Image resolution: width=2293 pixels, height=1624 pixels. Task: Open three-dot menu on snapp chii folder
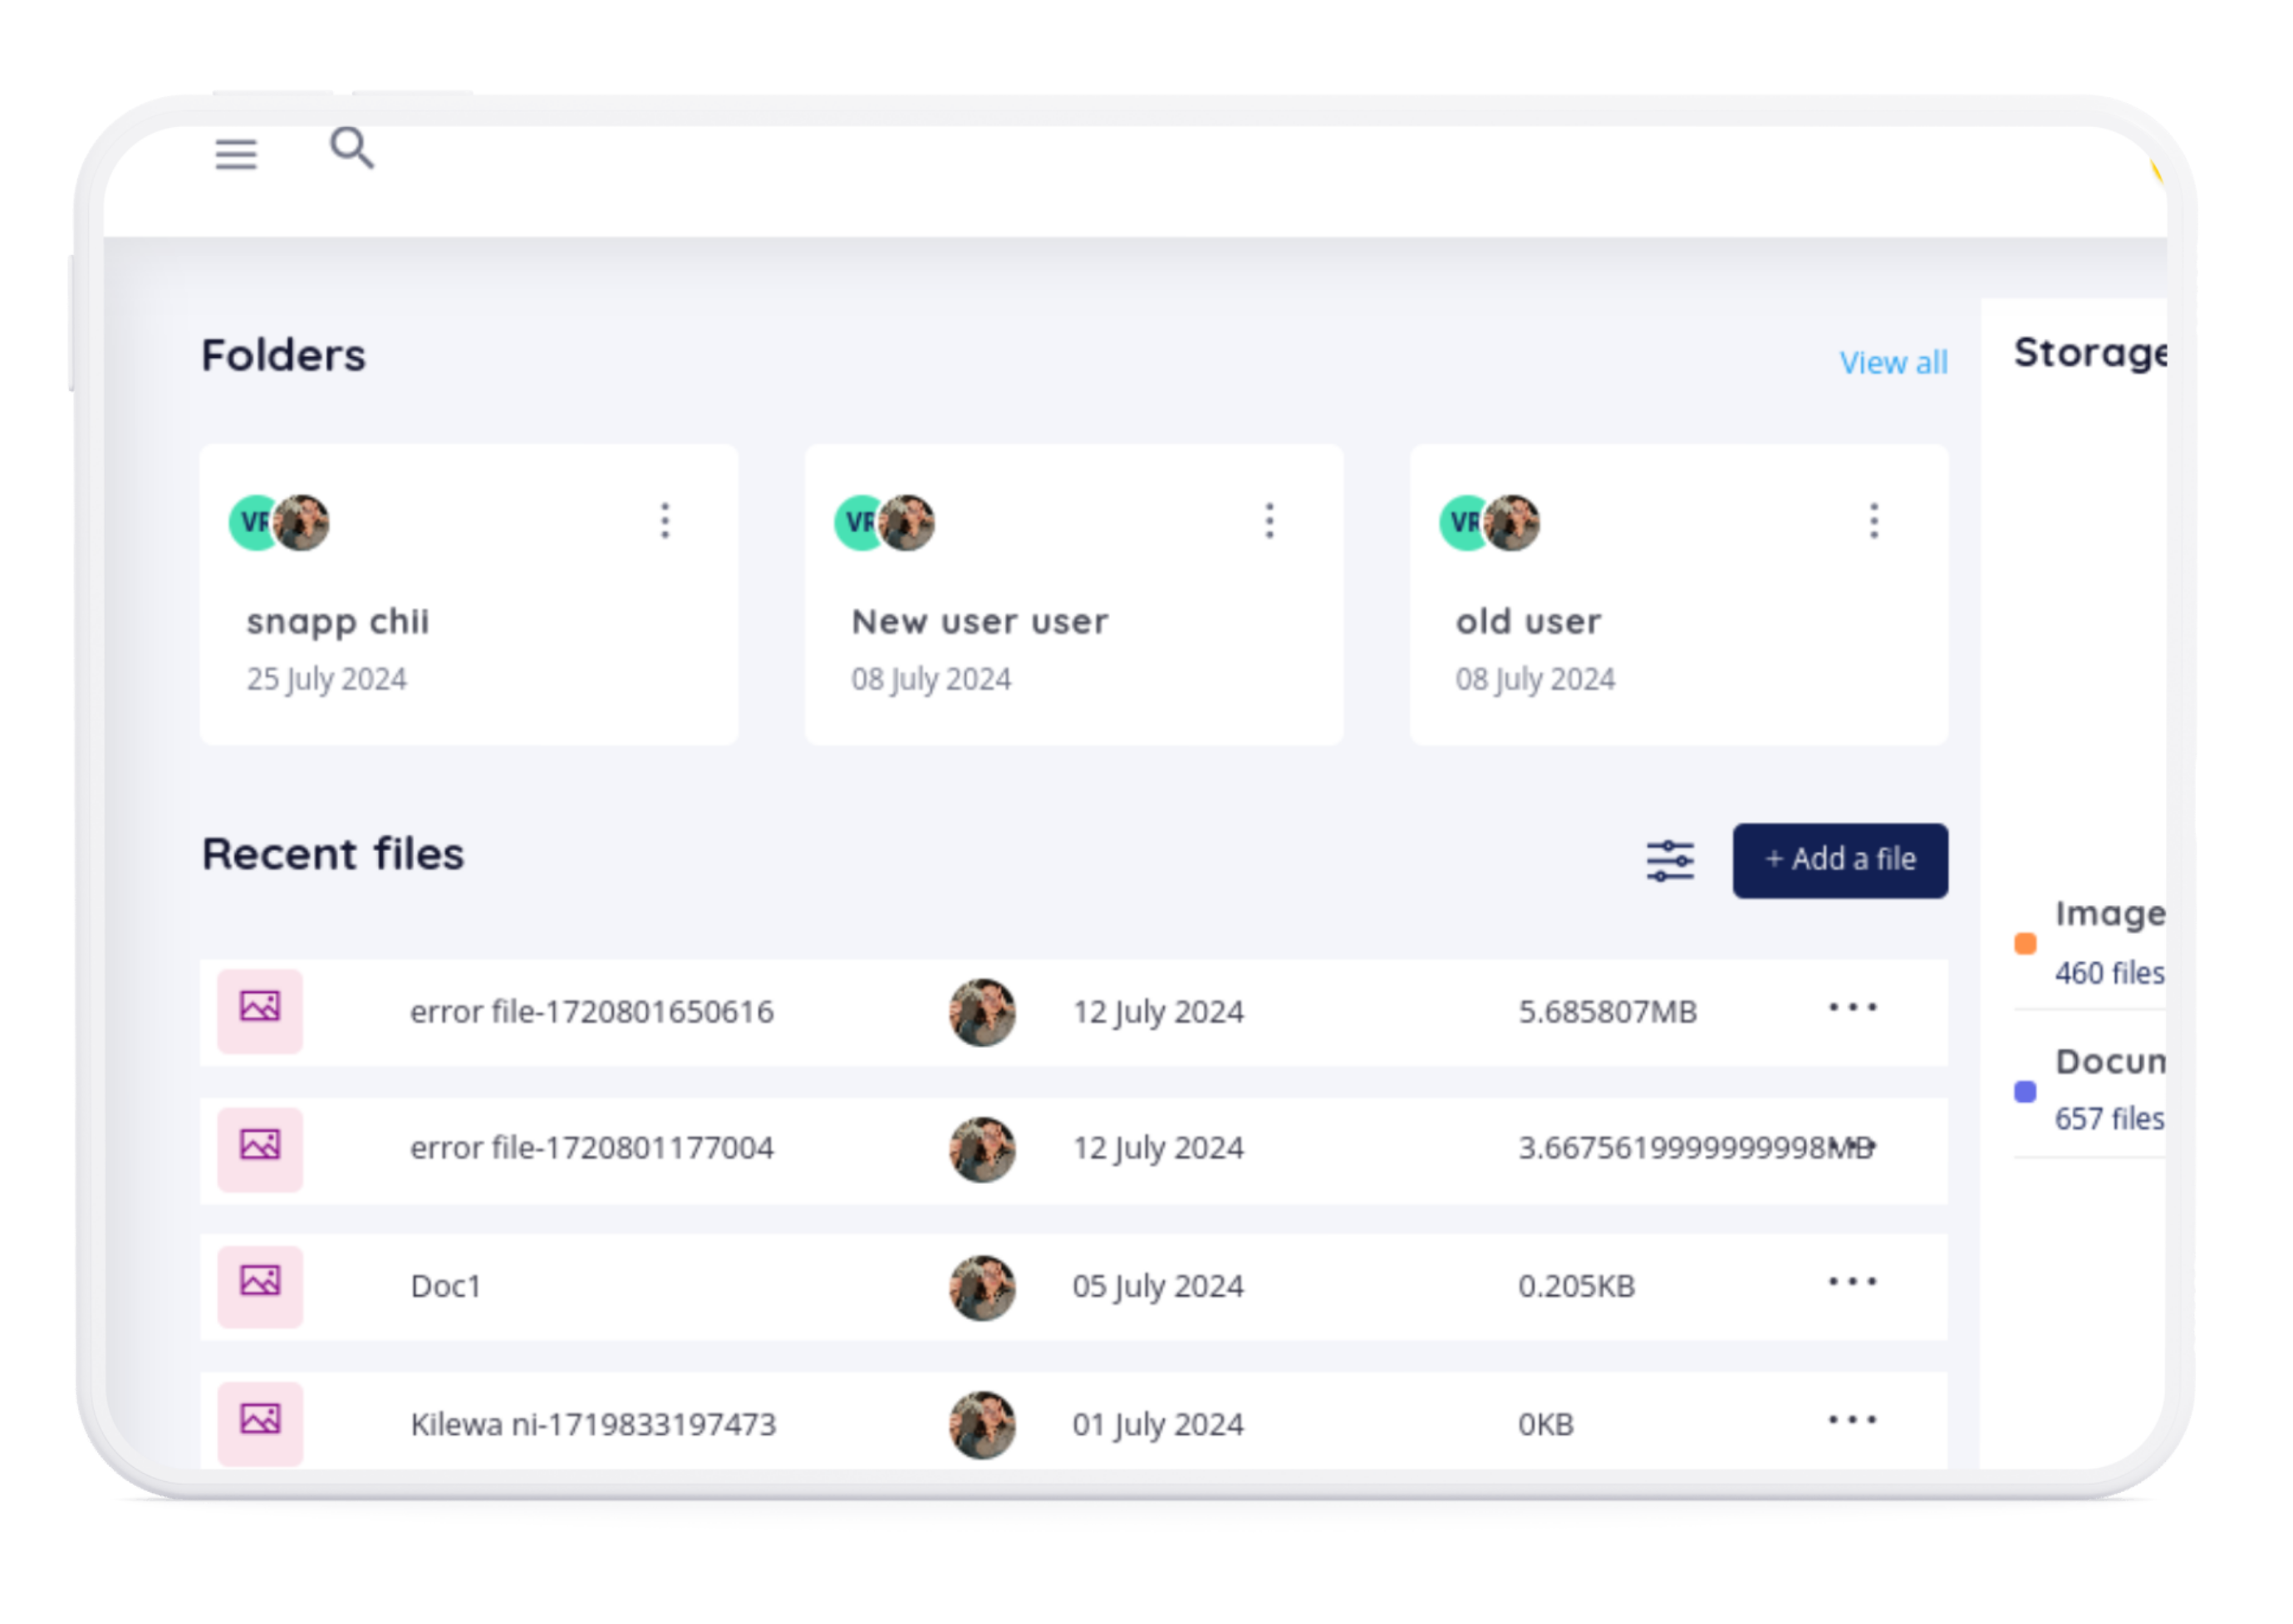point(665,521)
